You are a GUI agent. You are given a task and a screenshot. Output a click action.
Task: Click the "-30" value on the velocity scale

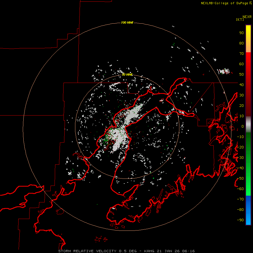point(240,158)
